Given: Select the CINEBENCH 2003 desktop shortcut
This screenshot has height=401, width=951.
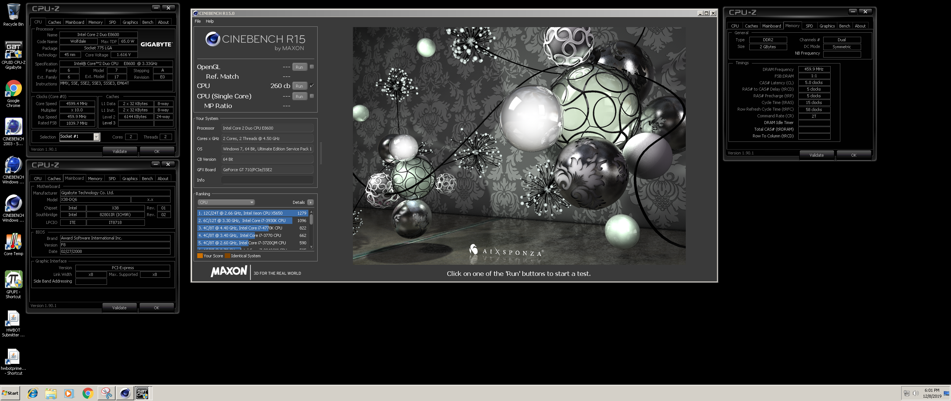Looking at the screenshot, I should click(x=13, y=131).
